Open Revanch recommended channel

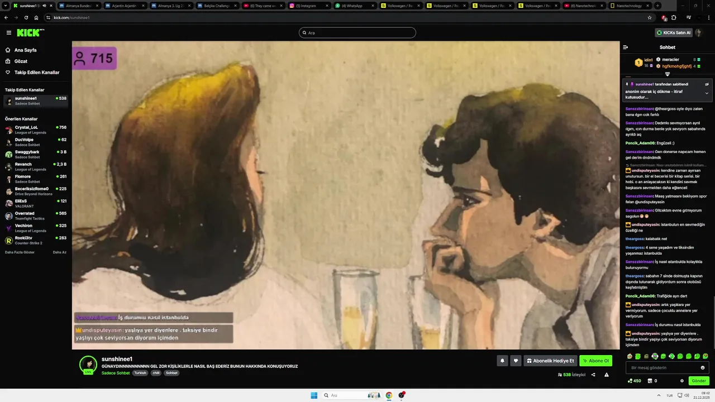[36, 166]
